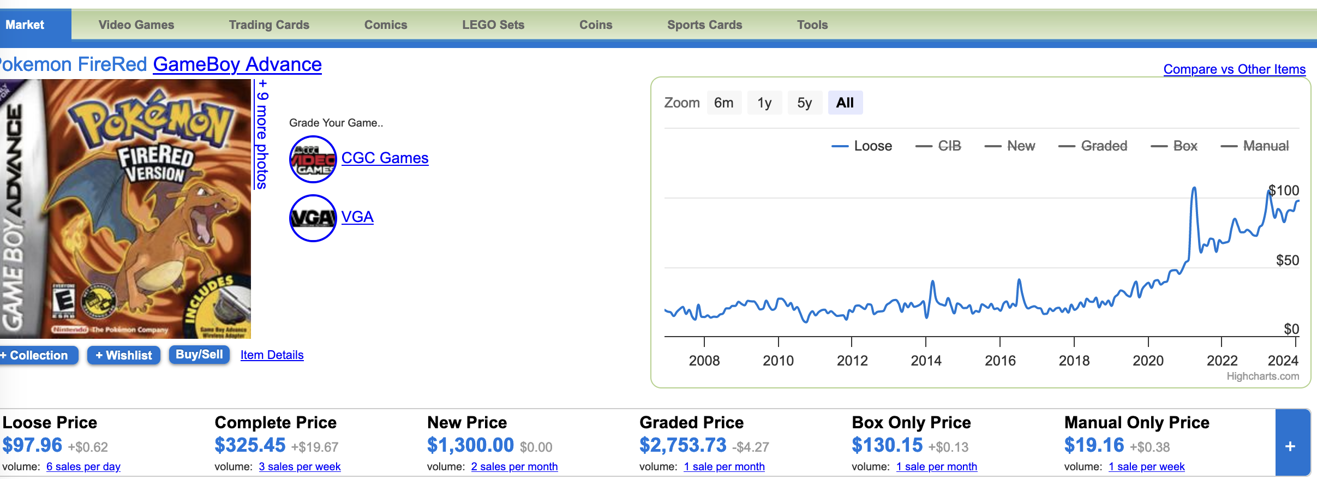
Task: Open the Compare vs Other Items link
Action: pos(1234,69)
